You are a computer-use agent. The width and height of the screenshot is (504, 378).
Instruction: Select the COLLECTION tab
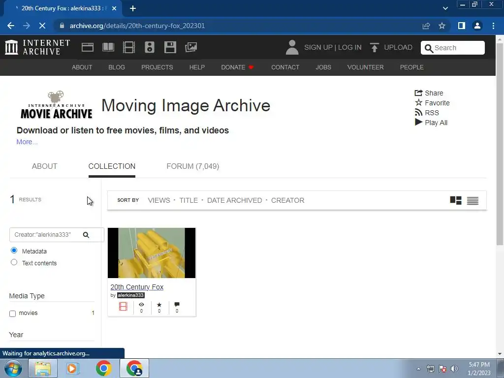(112, 166)
